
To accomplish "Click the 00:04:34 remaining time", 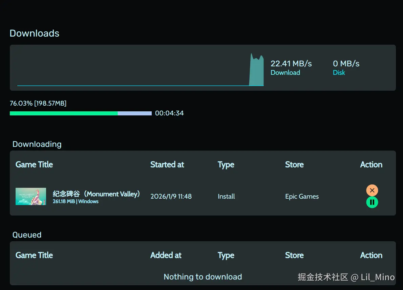I will pos(169,113).
